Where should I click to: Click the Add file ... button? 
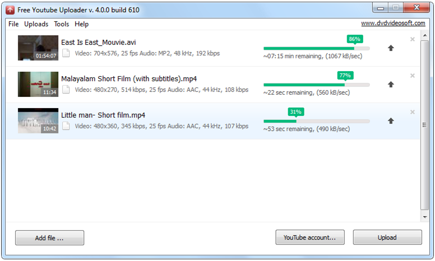pyautogui.click(x=49, y=237)
